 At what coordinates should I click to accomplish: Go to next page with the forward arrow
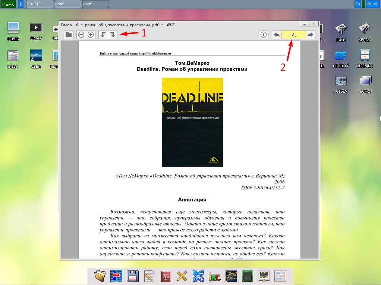[x=311, y=35]
